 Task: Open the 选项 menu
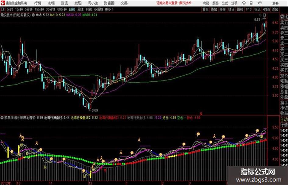point(234,3)
